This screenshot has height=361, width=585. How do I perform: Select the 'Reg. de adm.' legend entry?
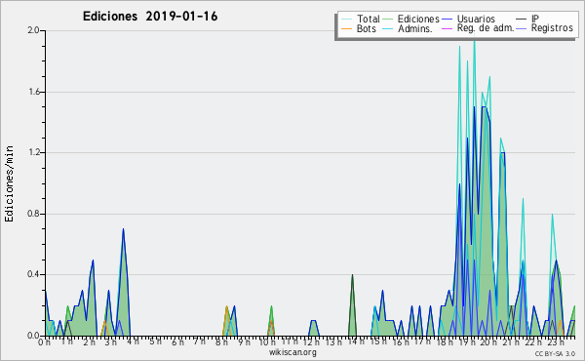click(x=486, y=28)
